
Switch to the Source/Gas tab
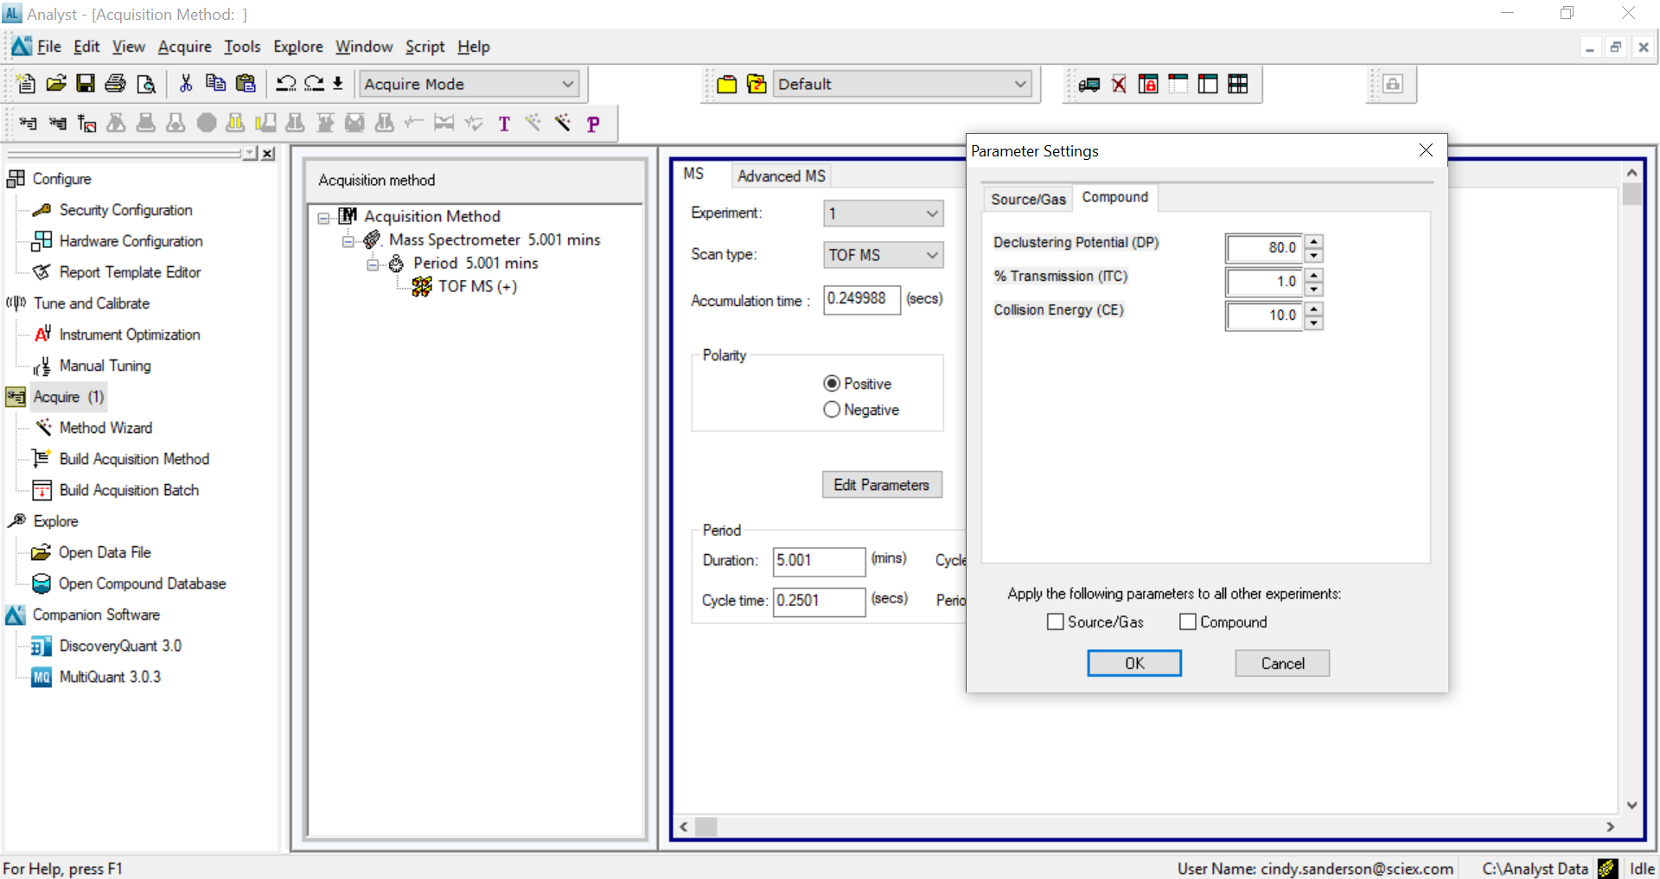pyautogui.click(x=1028, y=199)
